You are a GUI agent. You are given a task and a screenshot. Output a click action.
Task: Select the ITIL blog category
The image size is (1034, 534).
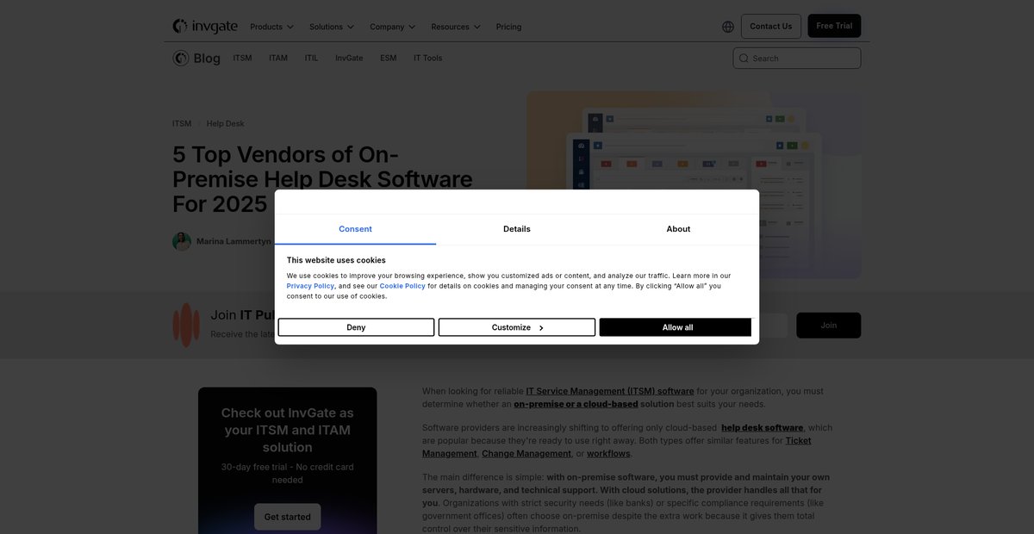coord(311,58)
